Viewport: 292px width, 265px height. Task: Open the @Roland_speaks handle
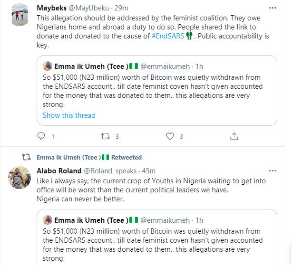pyautogui.click(x=111, y=170)
